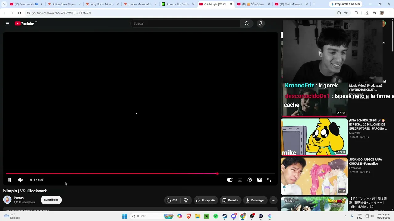Switch to the Potion Core browser tab

tap(64, 4)
